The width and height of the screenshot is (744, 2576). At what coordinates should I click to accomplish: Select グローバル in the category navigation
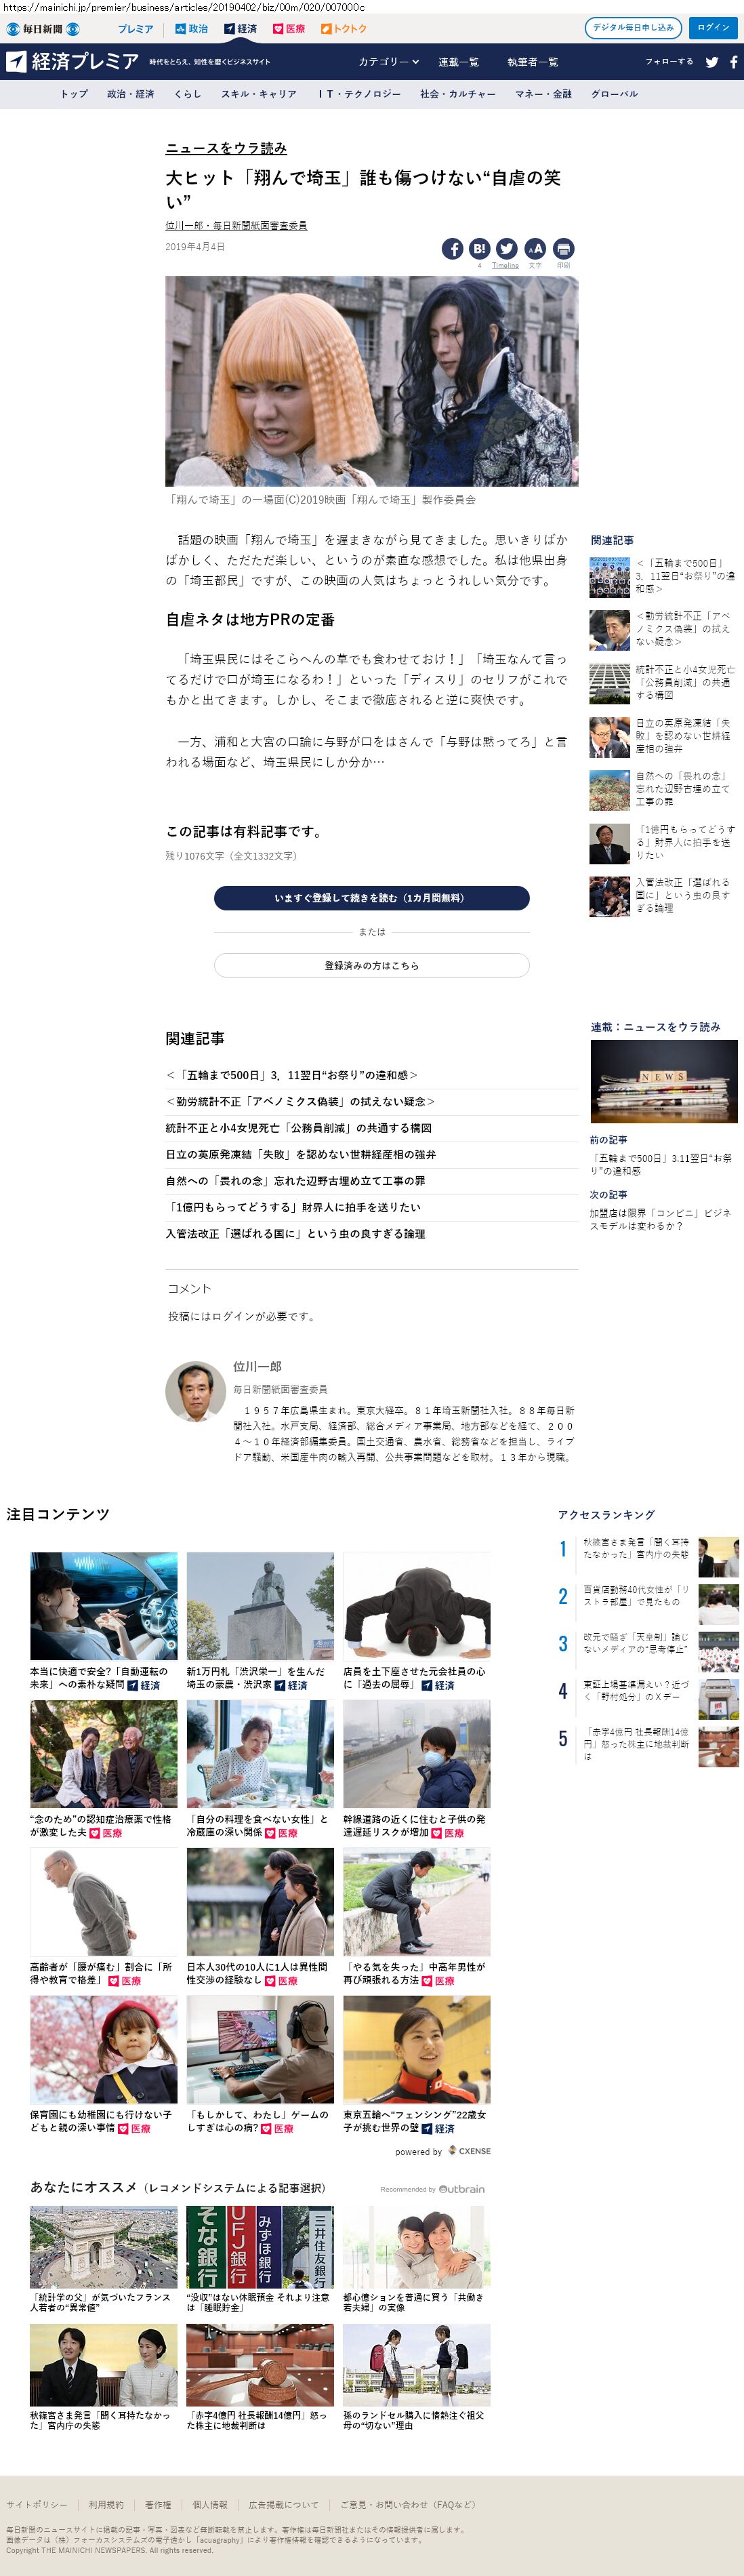tap(614, 94)
